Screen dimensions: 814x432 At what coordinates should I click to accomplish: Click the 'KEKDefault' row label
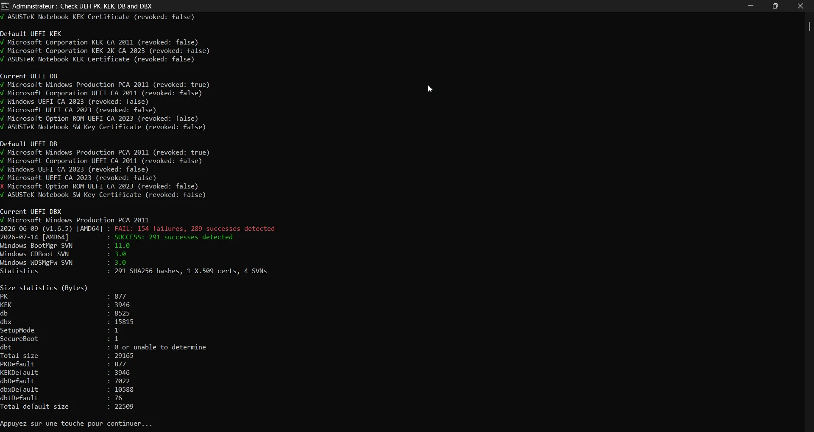pos(20,373)
